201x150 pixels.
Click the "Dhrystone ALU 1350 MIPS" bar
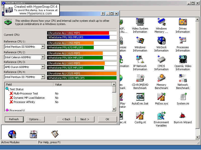(x=70, y=43)
